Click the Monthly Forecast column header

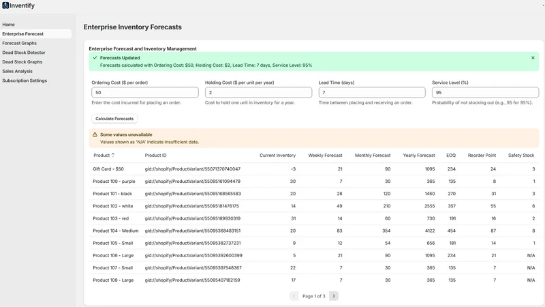click(x=373, y=156)
